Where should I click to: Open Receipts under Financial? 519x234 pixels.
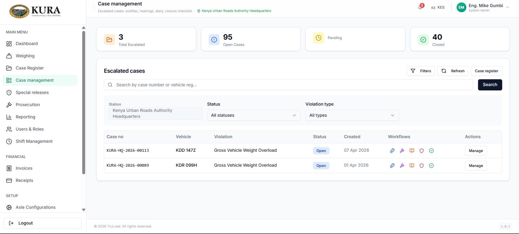(40, 181)
